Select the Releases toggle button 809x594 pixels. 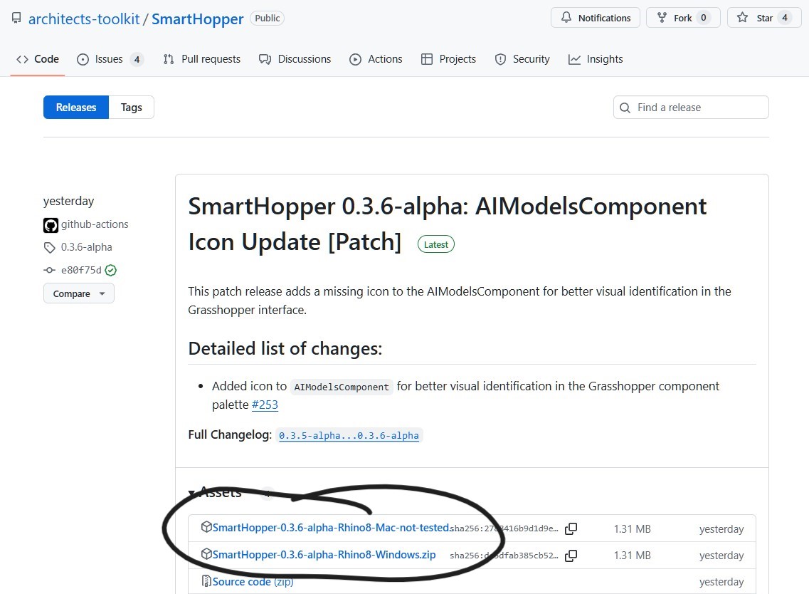(75, 107)
